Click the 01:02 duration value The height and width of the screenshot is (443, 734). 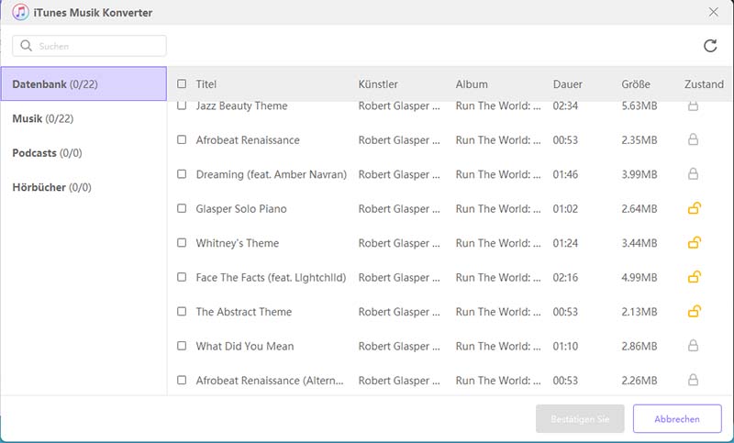point(565,208)
